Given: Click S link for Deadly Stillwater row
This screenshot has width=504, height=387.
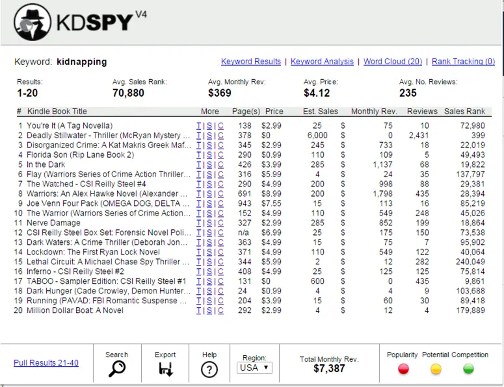Looking at the screenshot, I should tap(209, 136).
